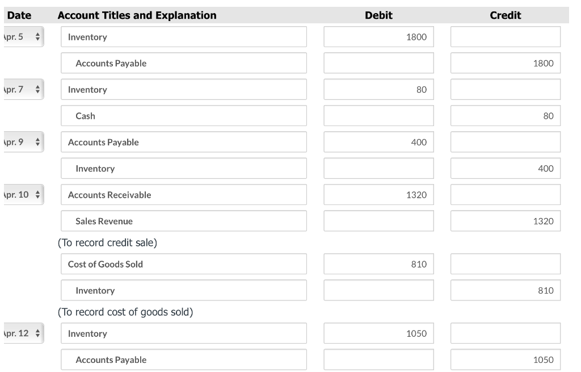This screenshot has width=581, height=372.
Task: Expand the Apr. 12 date selector
Action: click(x=23, y=333)
